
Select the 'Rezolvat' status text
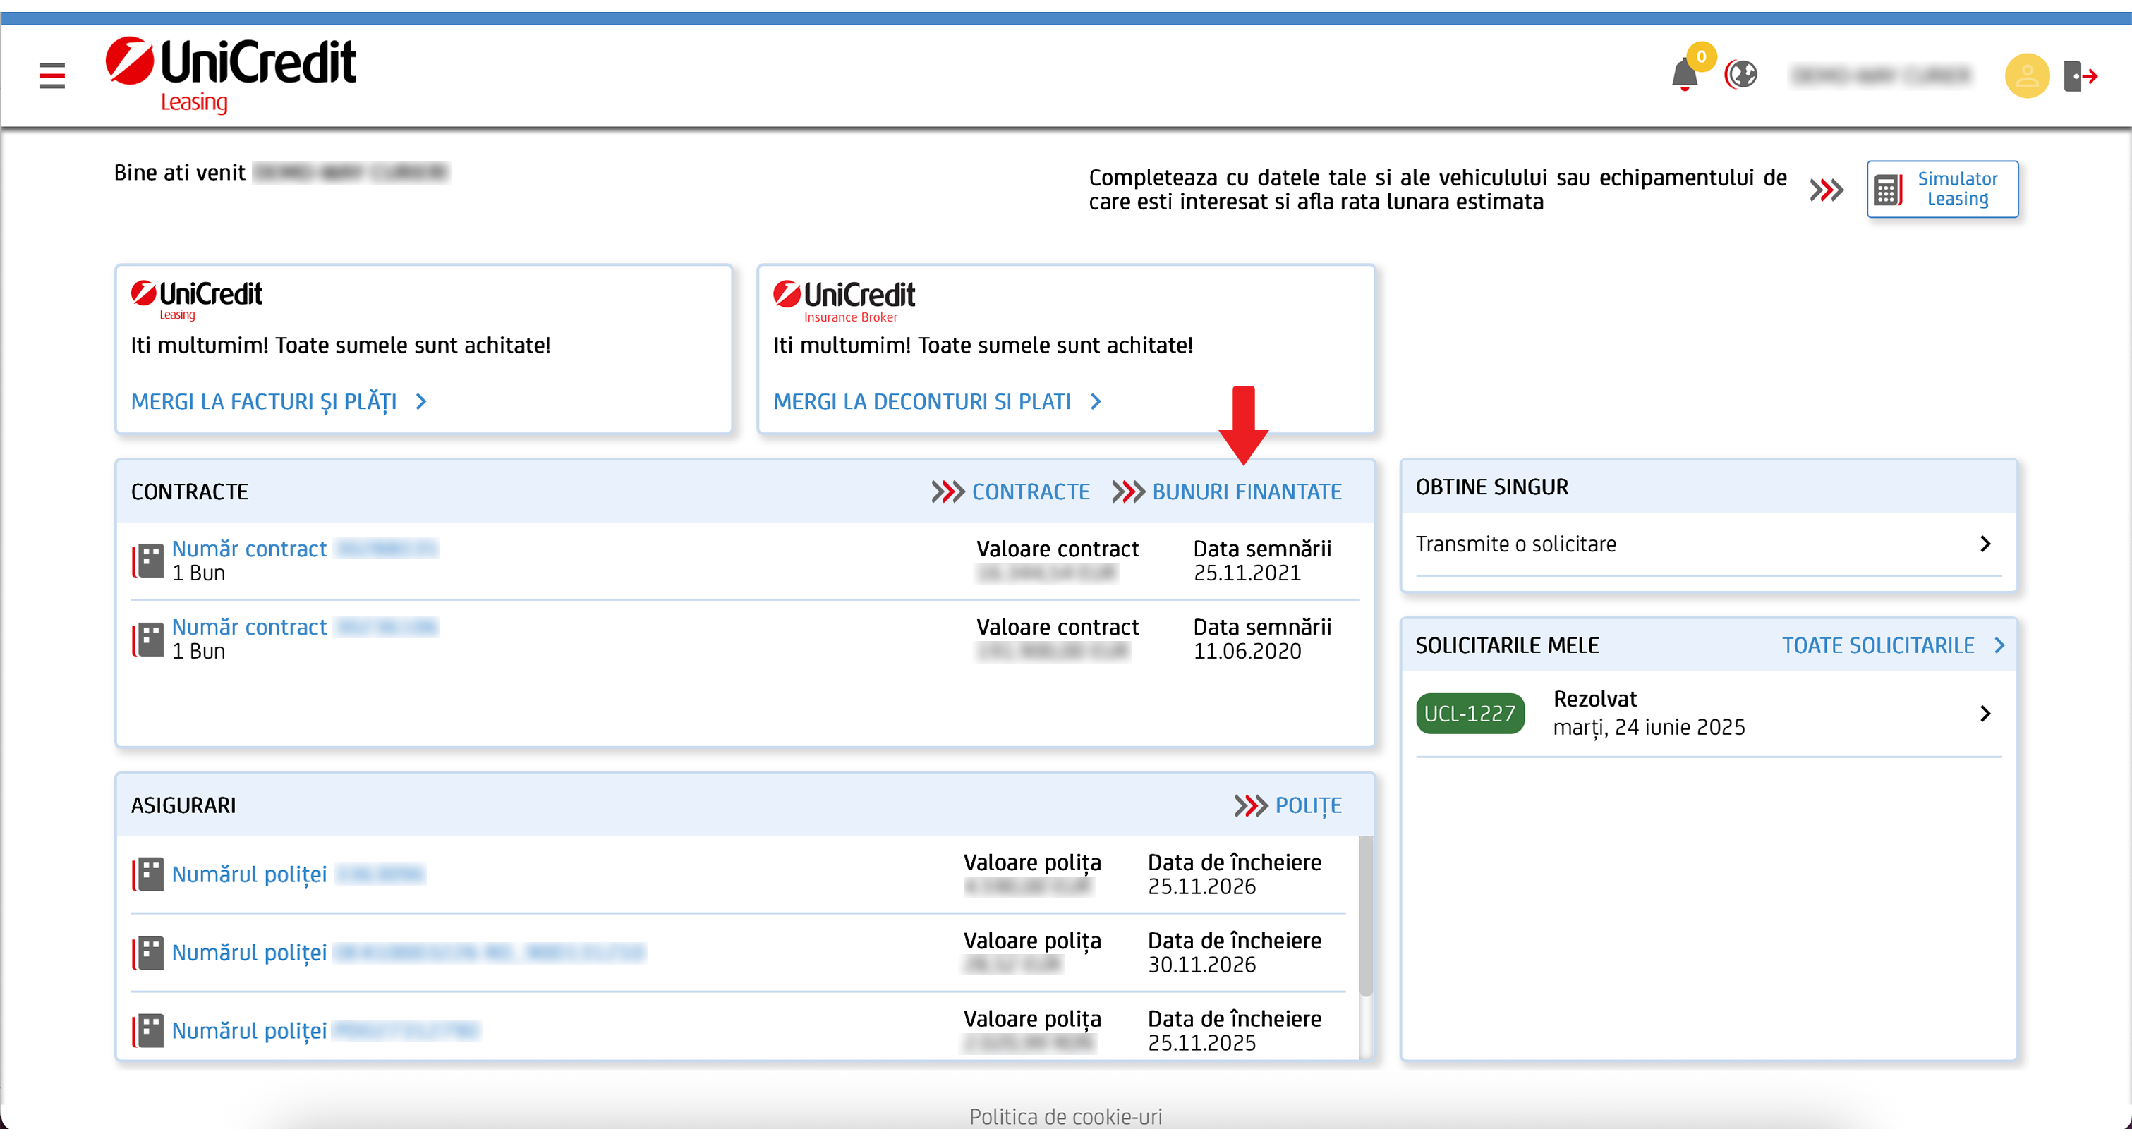[1595, 699]
